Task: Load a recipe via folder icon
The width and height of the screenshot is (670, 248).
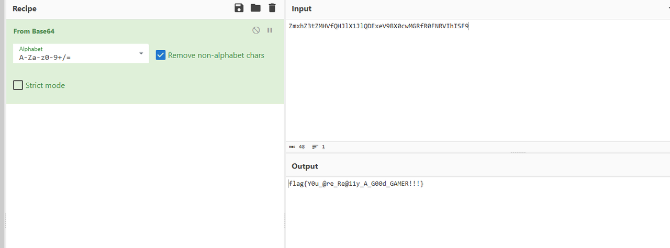Action: (x=255, y=8)
